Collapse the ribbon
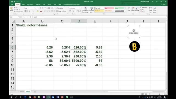This screenshot has width=176, height=99. pos(166,14)
